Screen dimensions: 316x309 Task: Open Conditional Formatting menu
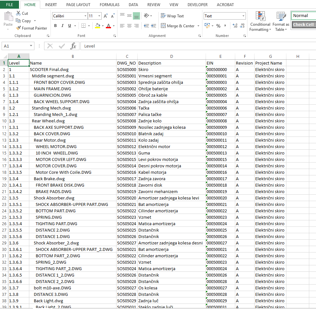click(x=260, y=22)
